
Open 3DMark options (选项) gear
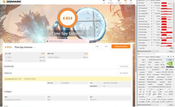(131, 2)
